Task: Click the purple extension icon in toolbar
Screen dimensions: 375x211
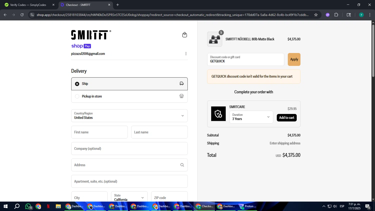Action: (x=327, y=15)
